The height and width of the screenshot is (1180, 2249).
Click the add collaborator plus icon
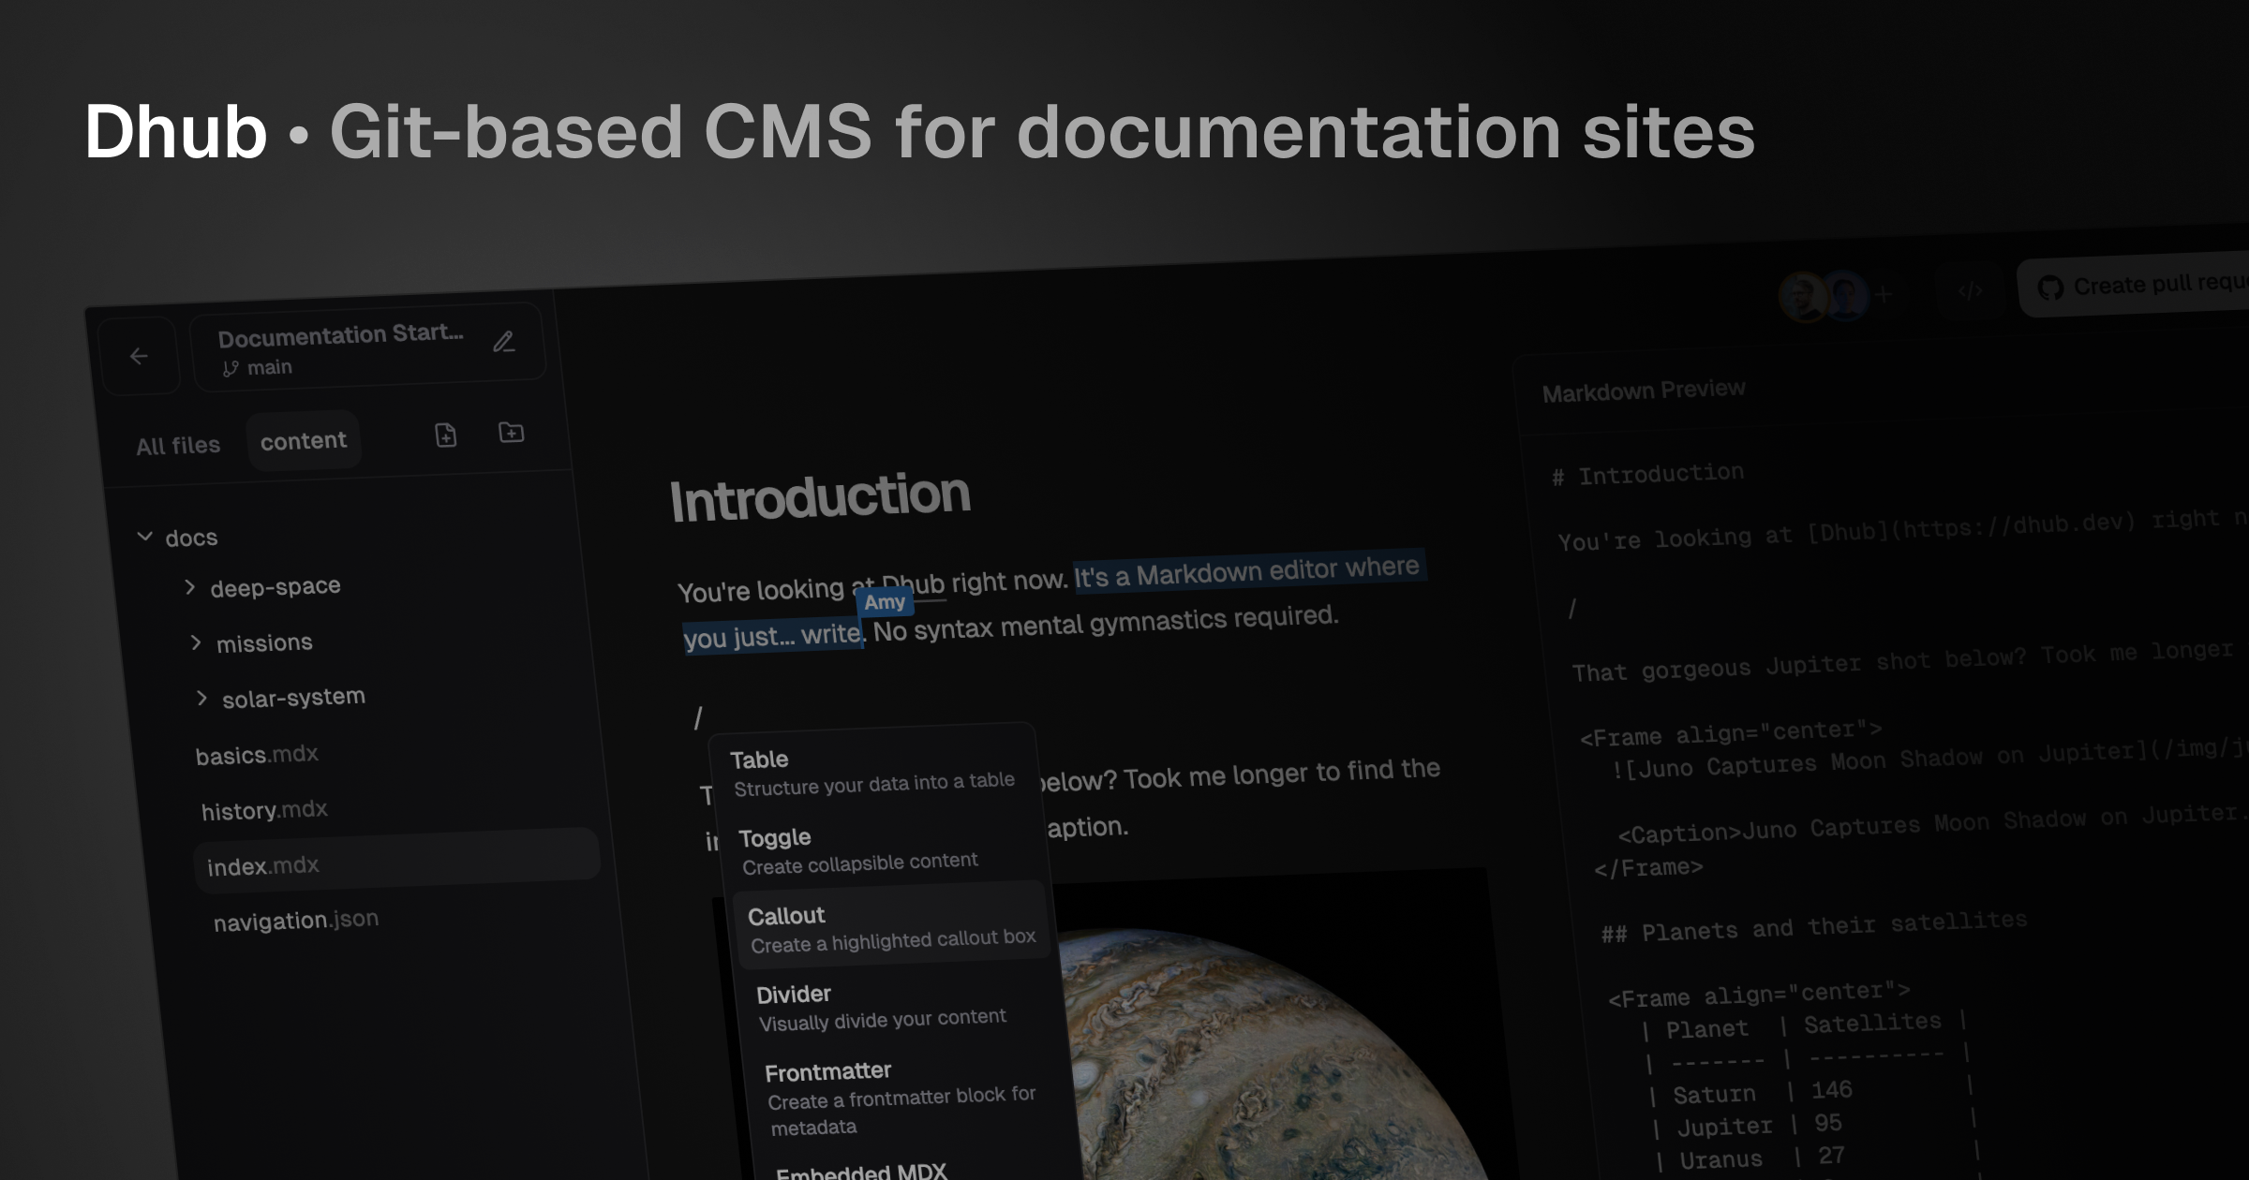coord(1885,293)
